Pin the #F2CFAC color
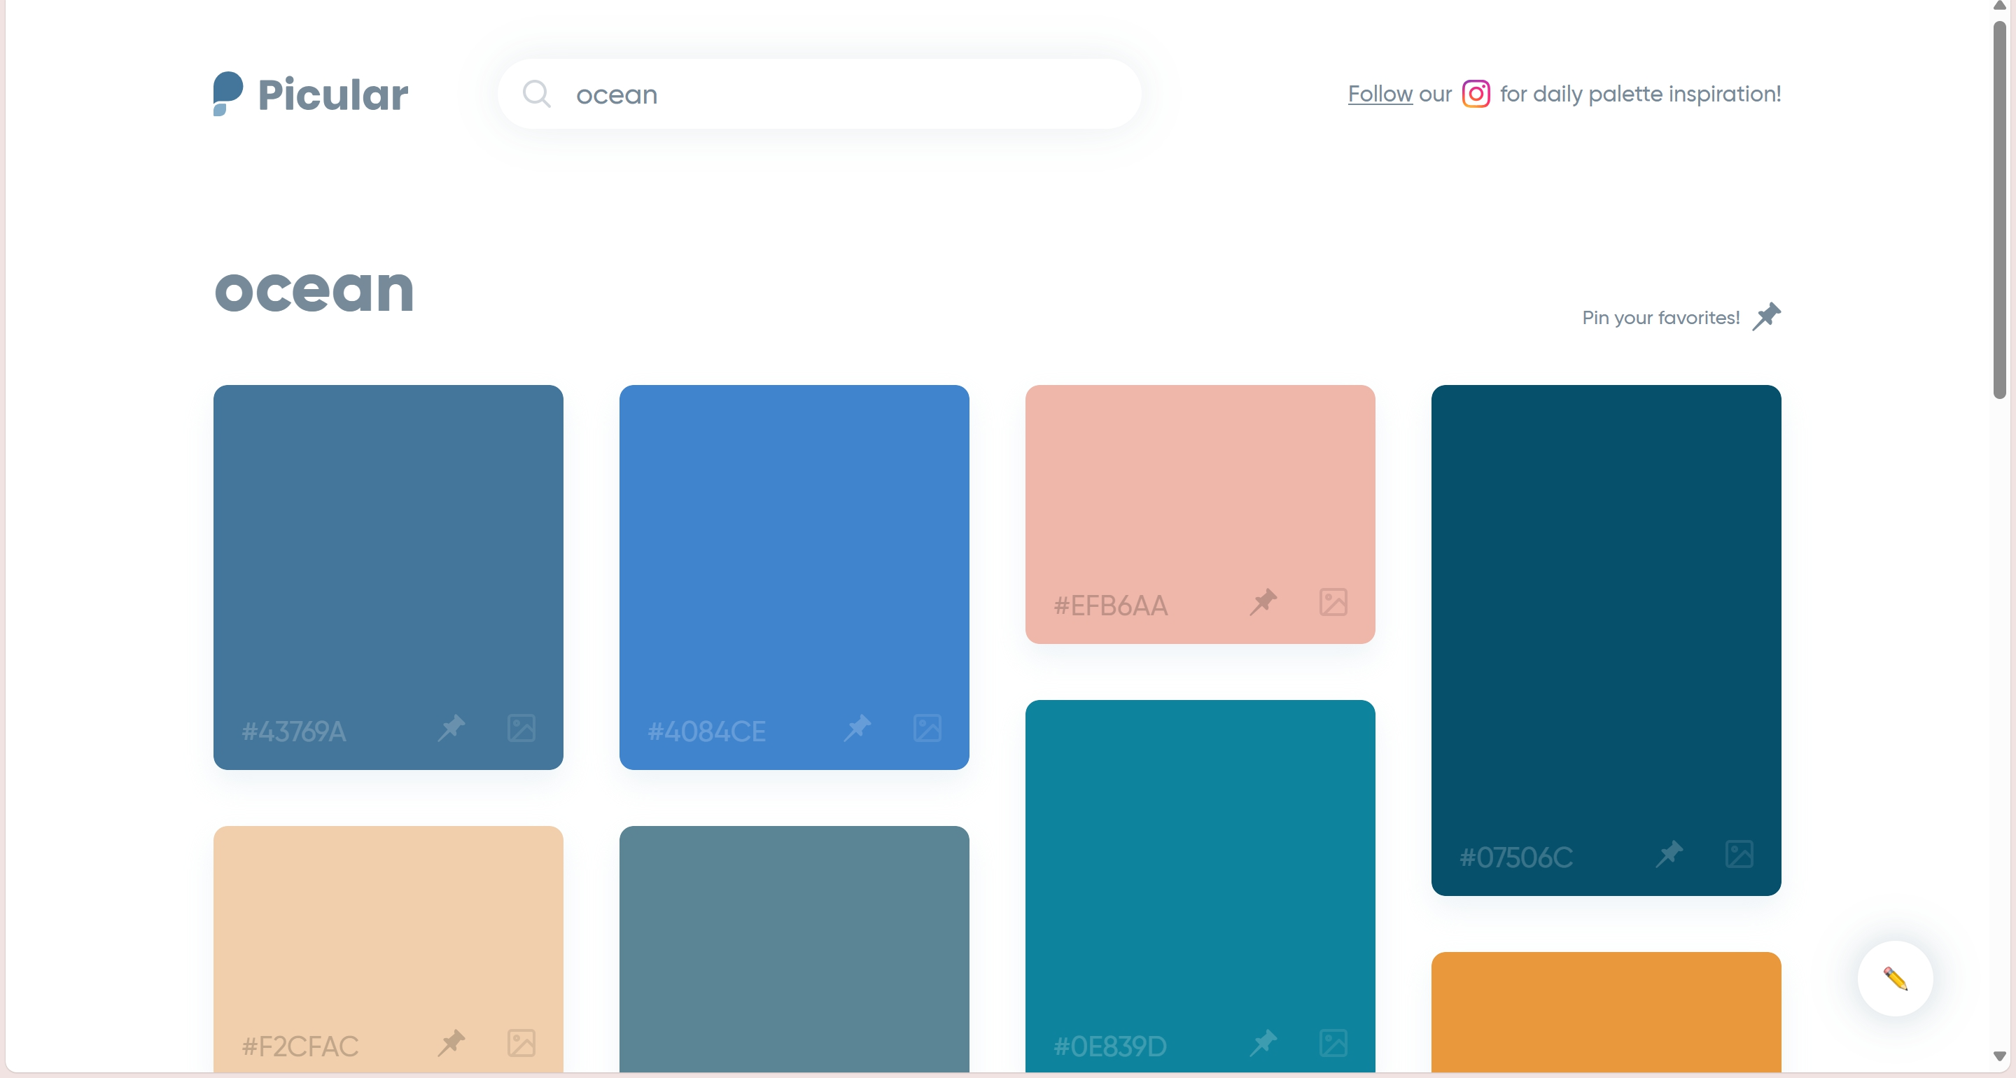The height and width of the screenshot is (1078, 2016). tap(451, 1043)
